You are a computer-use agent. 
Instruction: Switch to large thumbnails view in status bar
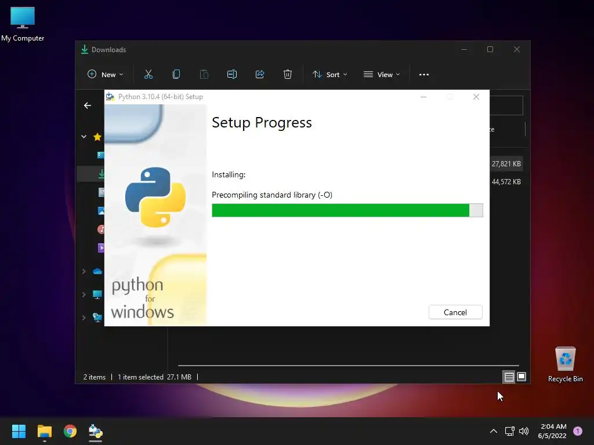(521, 377)
